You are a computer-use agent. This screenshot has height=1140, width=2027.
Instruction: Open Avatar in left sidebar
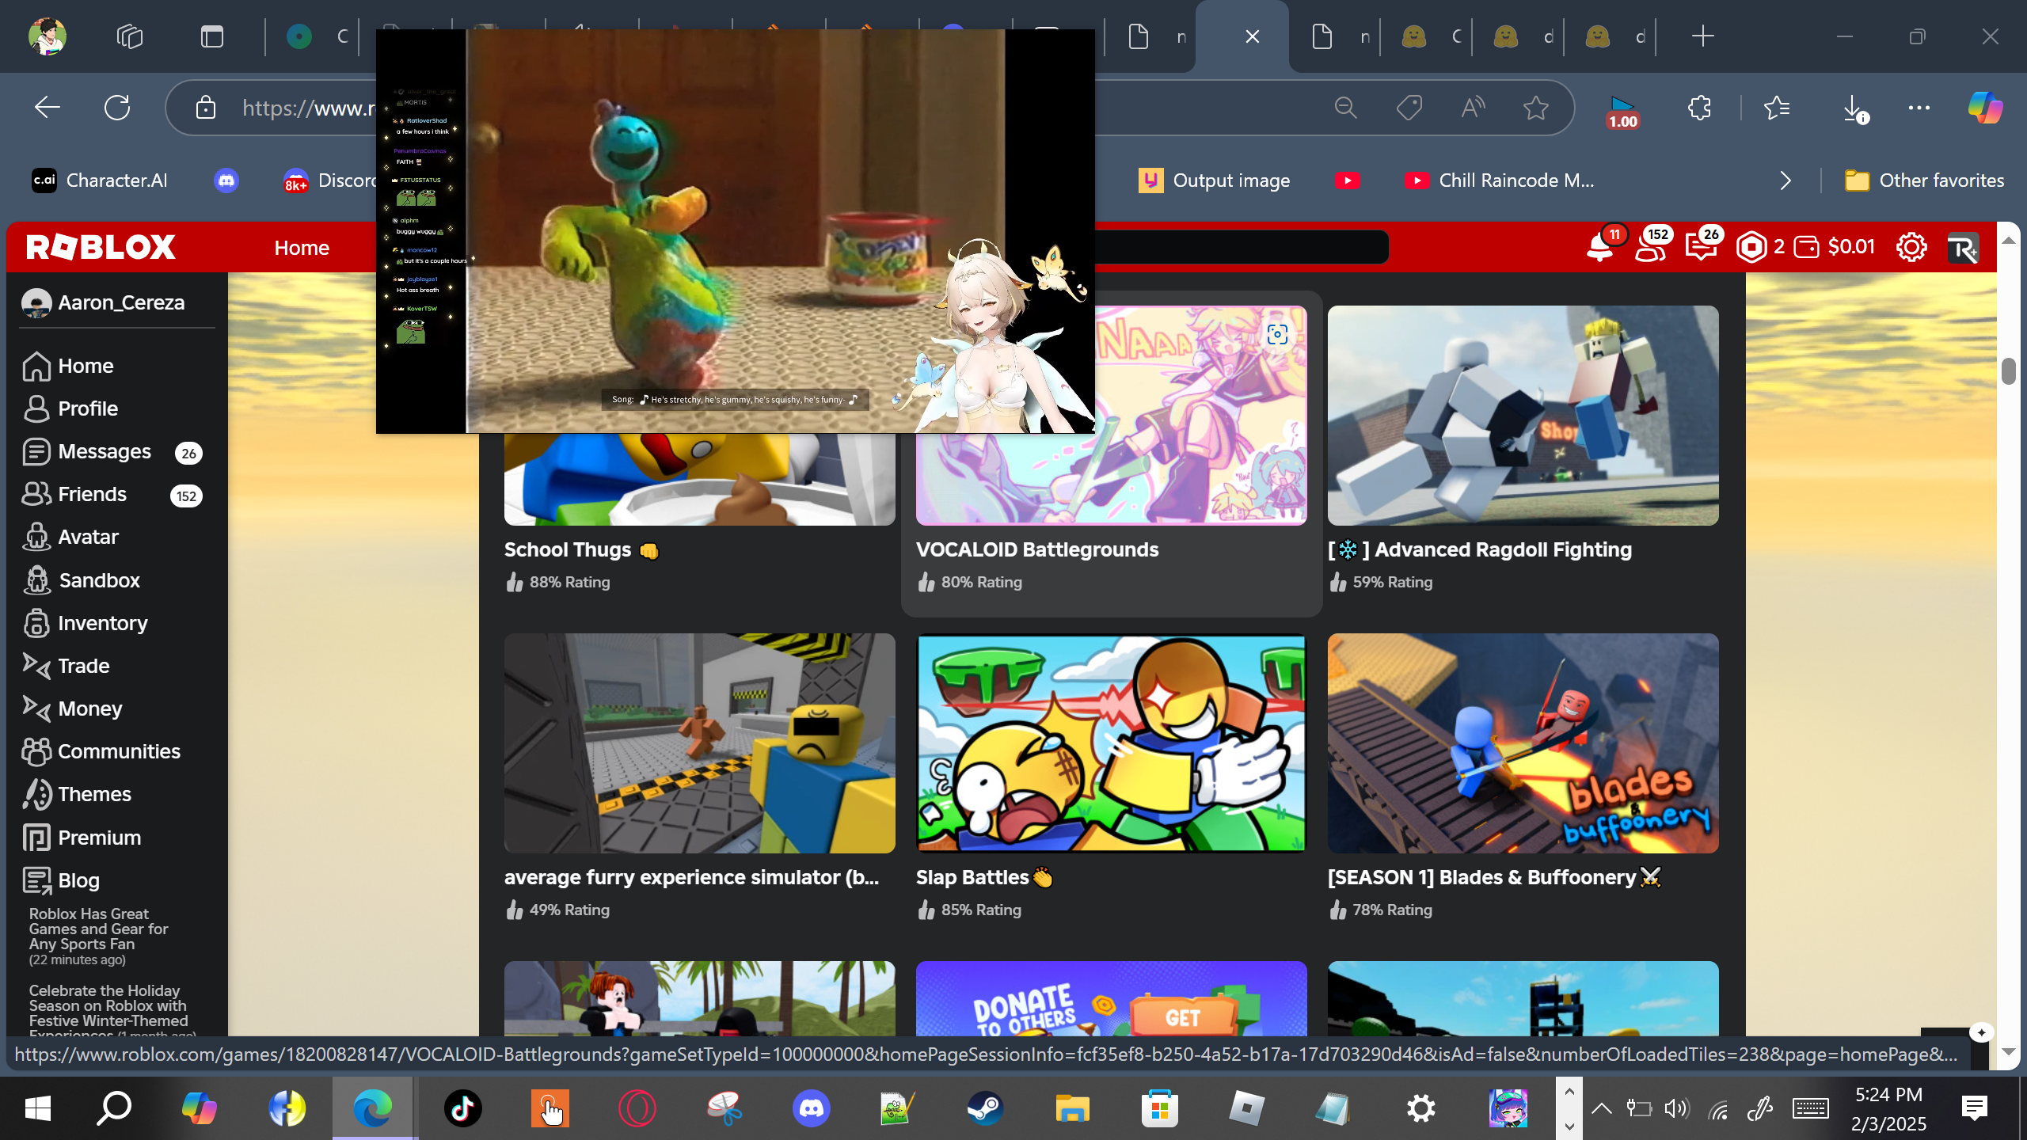[x=70, y=538]
